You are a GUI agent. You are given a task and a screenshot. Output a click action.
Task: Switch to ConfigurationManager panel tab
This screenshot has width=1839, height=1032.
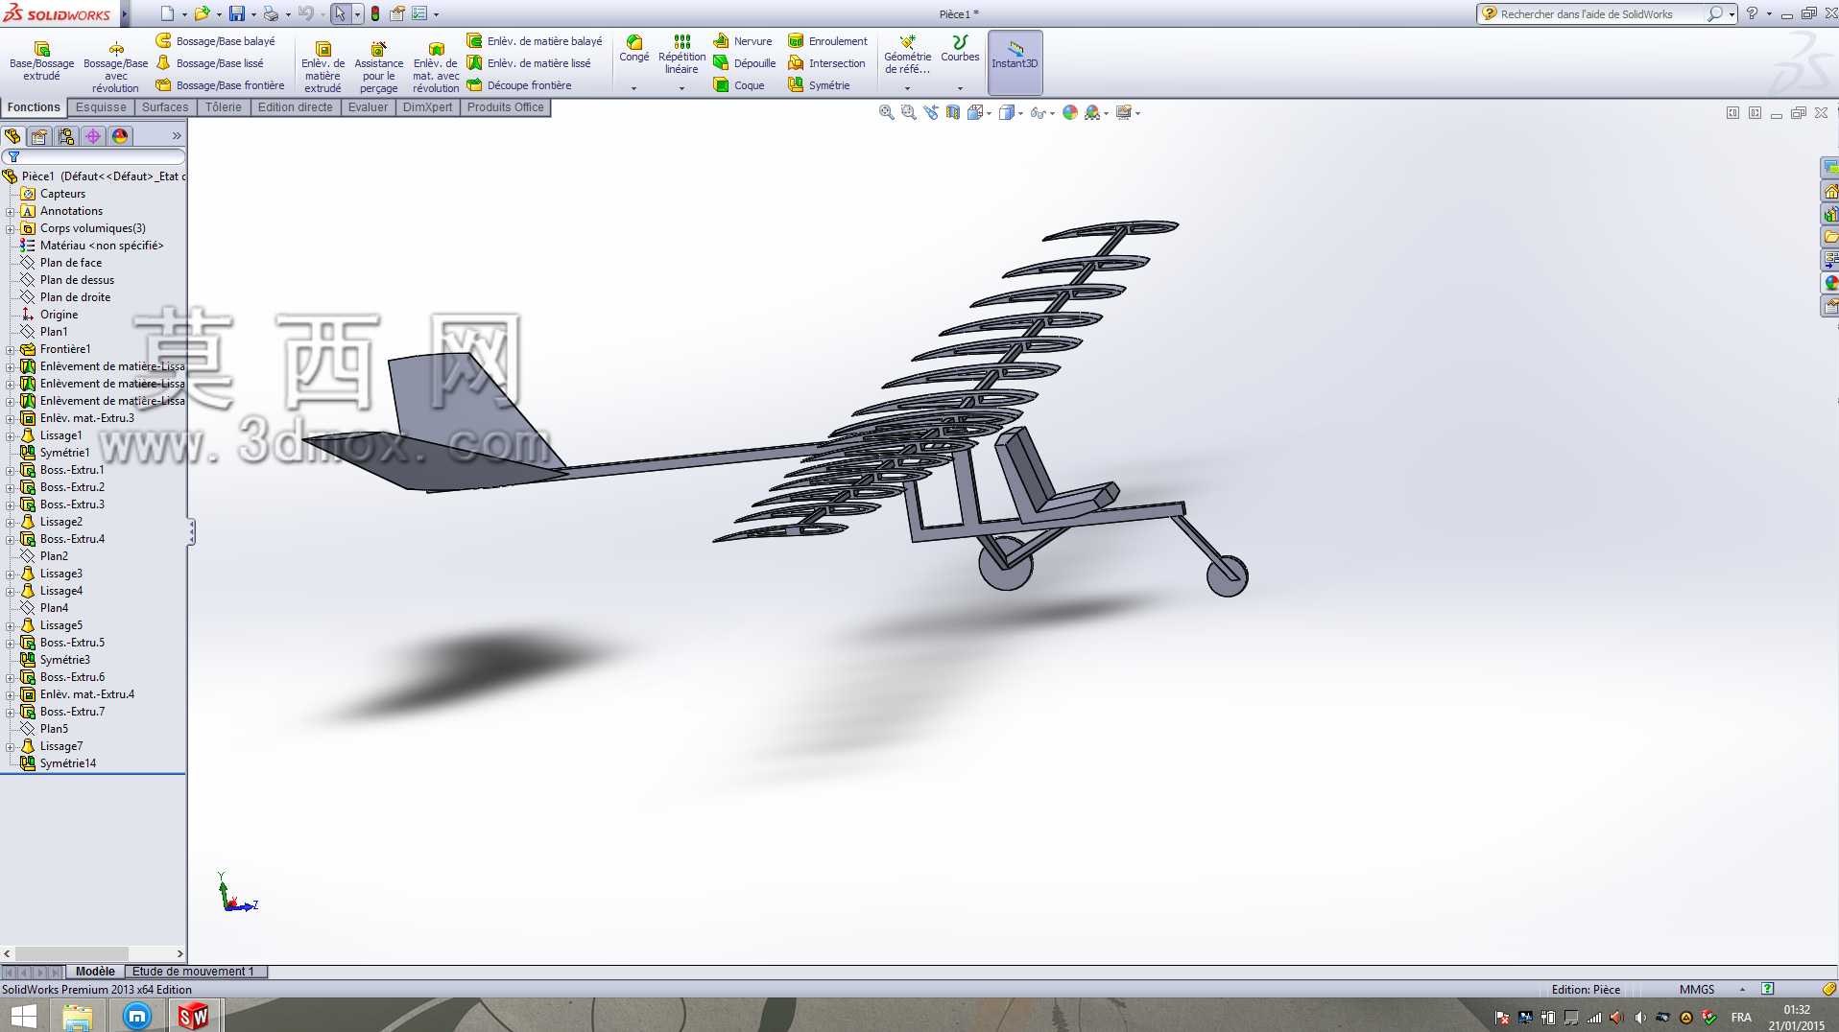(x=66, y=136)
